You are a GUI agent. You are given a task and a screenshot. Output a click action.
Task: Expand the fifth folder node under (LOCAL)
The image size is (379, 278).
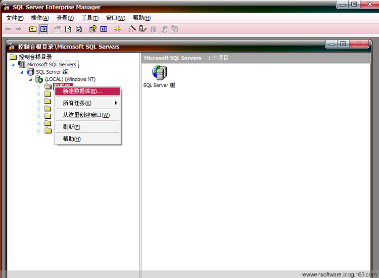(x=39, y=116)
